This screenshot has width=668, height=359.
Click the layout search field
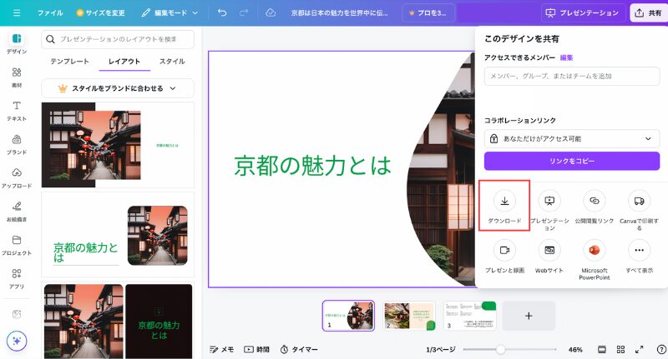[x=118, y=39]
